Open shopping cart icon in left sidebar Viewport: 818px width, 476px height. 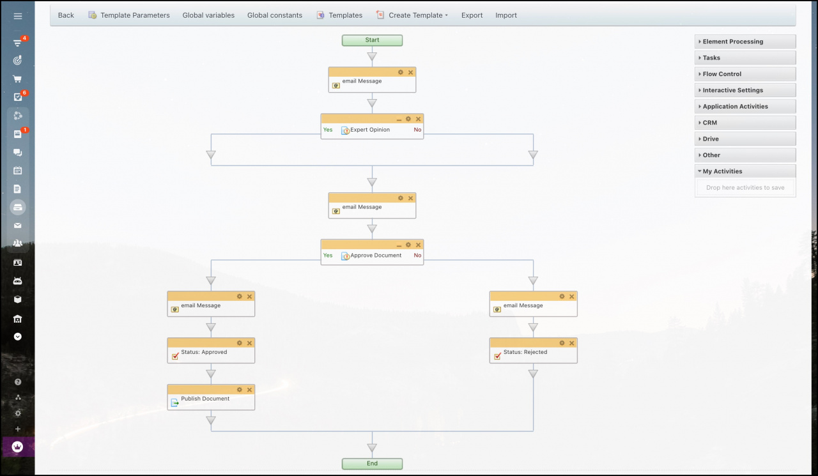click(18, 79)
